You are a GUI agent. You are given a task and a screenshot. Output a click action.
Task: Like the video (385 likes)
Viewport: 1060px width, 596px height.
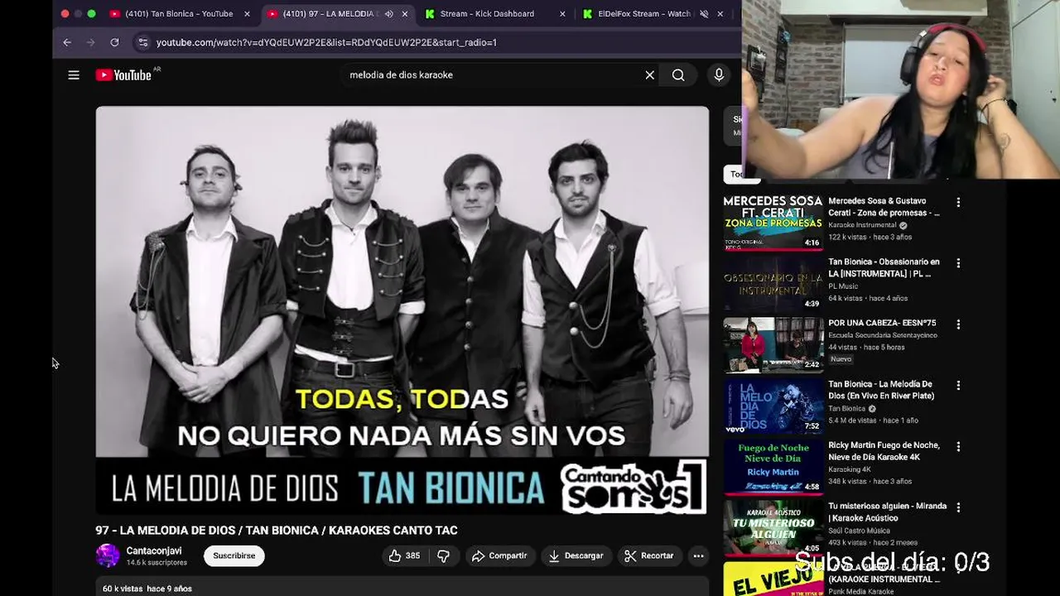[404, 556]
